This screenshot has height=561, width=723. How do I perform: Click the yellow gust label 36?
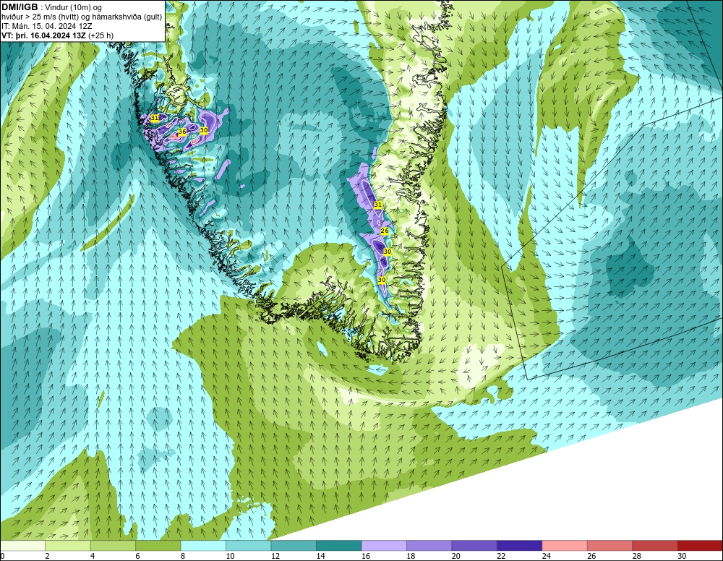[x=182, y=132]
